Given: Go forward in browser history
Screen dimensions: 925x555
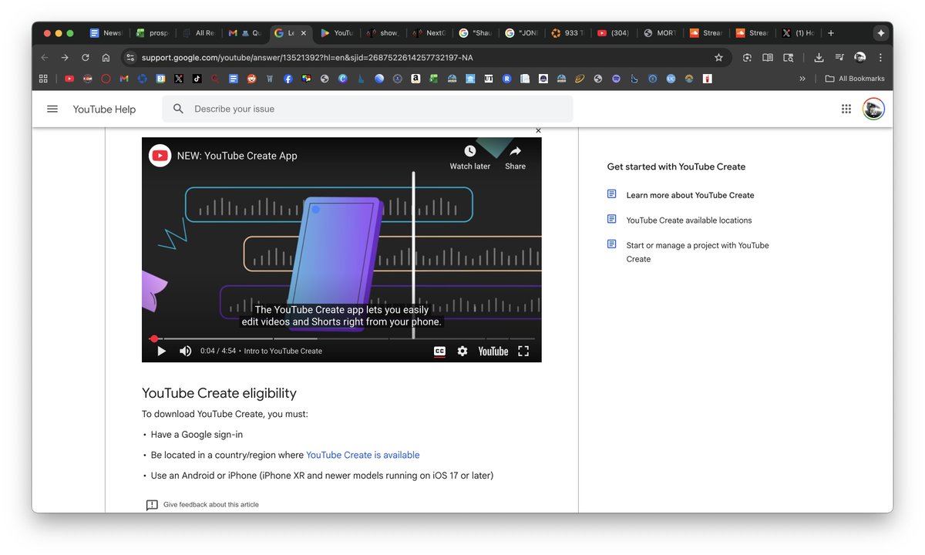Looking at the screenshot, I should pos(65,57).
